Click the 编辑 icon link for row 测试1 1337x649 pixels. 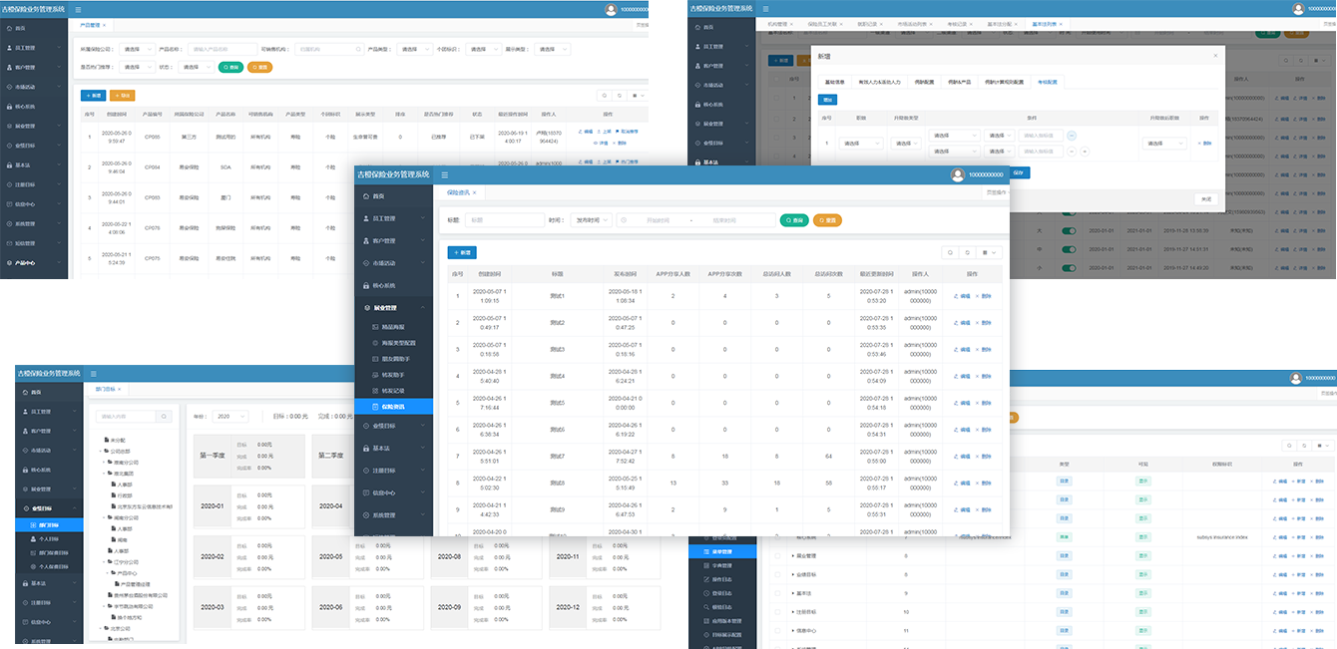(962, 296)
